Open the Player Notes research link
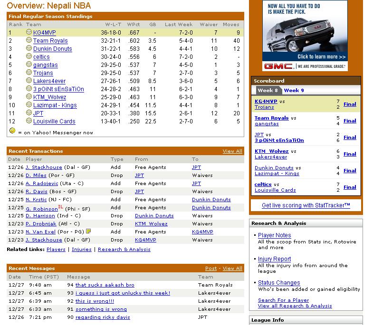Screen dimensions: 392x325 pos(274,235)
